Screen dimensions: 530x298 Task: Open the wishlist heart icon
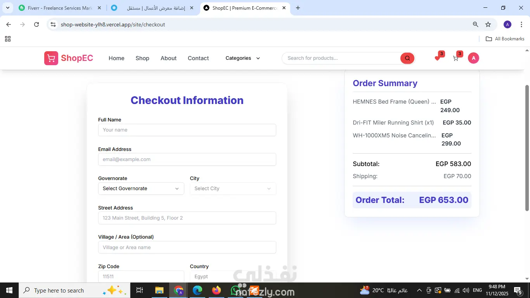click(x=437, y=58)
